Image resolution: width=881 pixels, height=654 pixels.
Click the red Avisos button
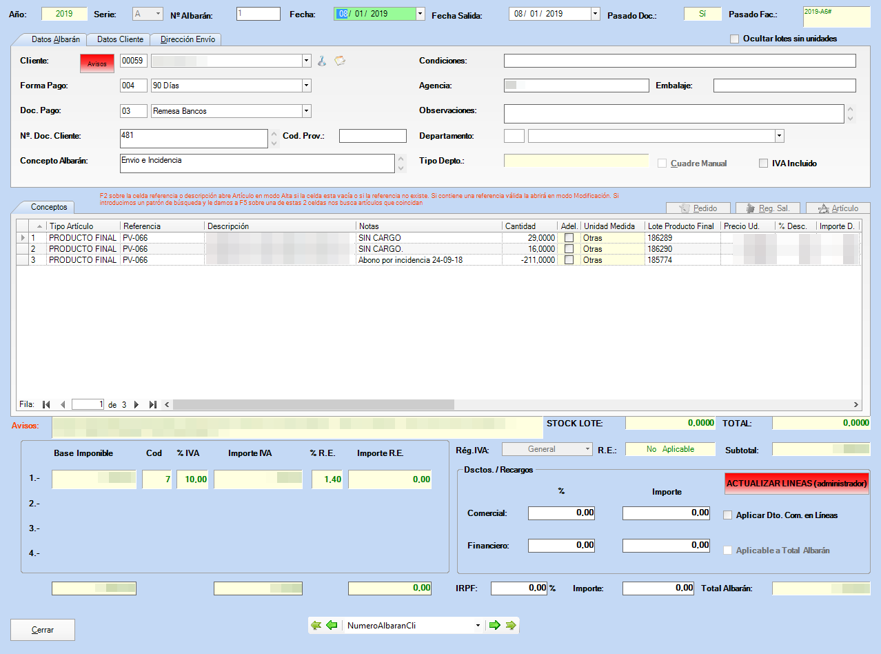[x=97, y=63]
